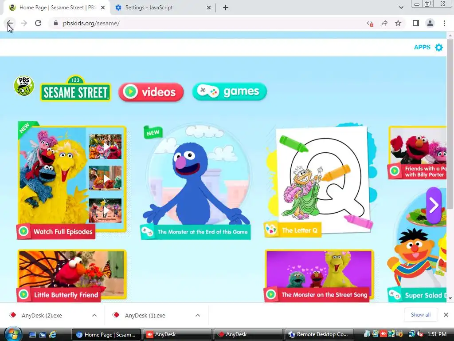454x341 pixels.
Task: Click the Home Page Sesame taskbar button
Action: tap(106, 334)
